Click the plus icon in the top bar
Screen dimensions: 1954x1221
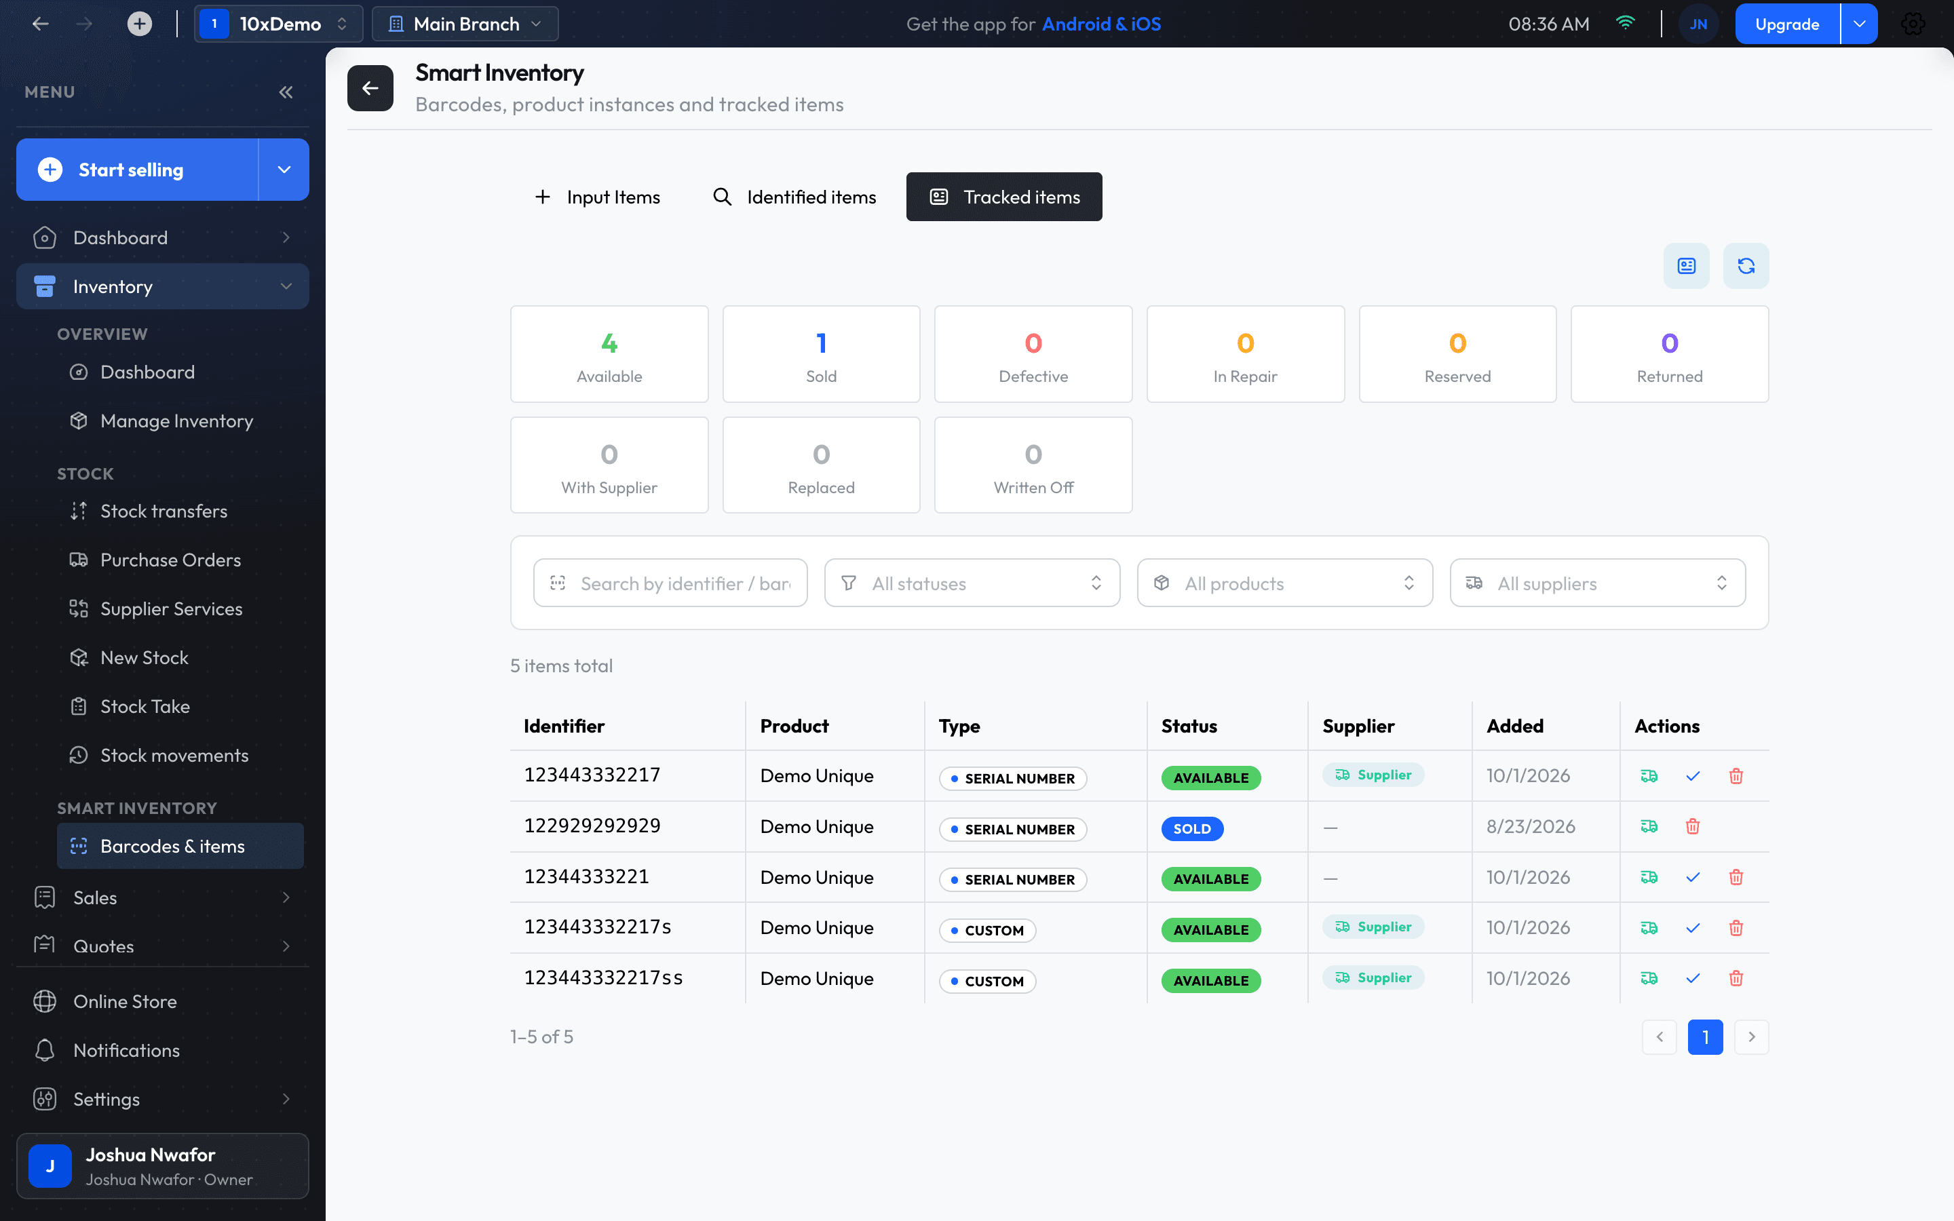coord(139,24)
